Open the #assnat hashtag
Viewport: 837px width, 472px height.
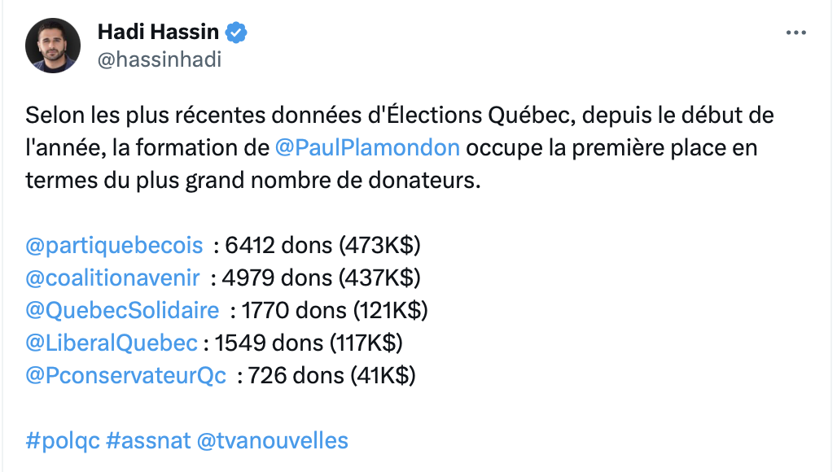tap(148, 440)
